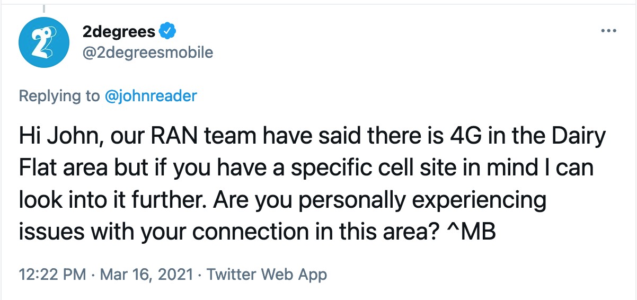Open the three-dot more options menu
Viewport: 637px width, 300px height.
click(609, 31)
